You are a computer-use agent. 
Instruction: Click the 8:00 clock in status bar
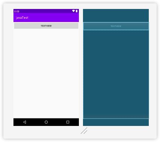click(x=17, y=12)
